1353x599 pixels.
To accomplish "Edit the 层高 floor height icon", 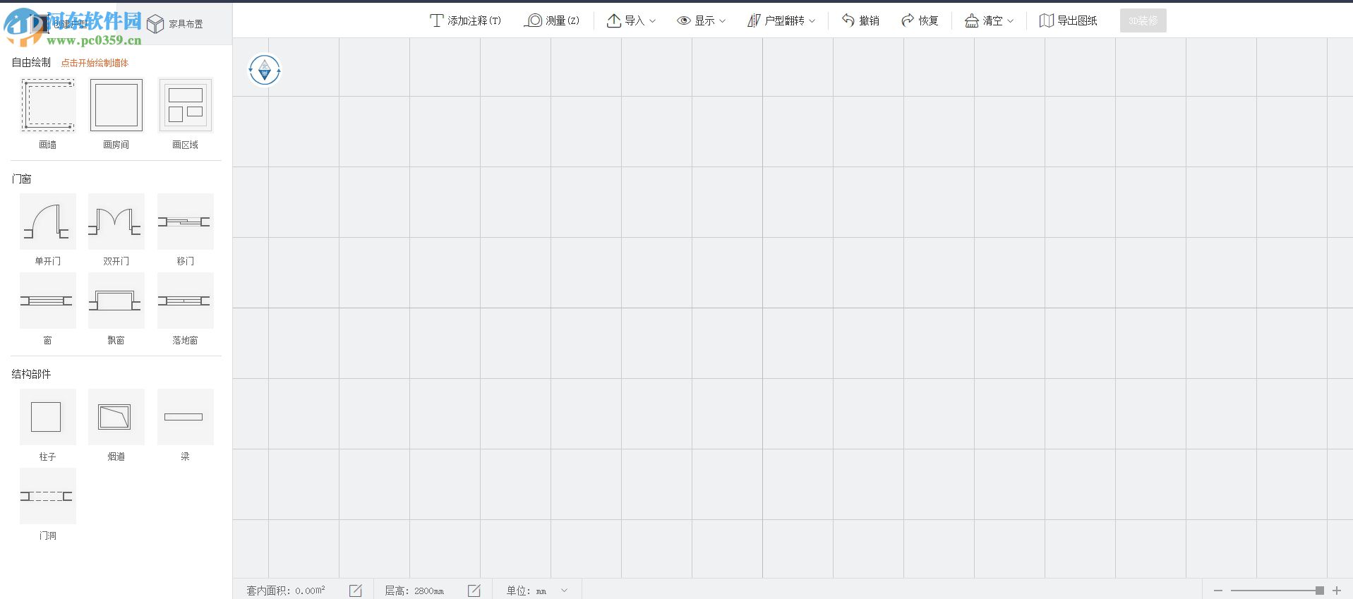I will pyautogui.click(x=474, y=591).
